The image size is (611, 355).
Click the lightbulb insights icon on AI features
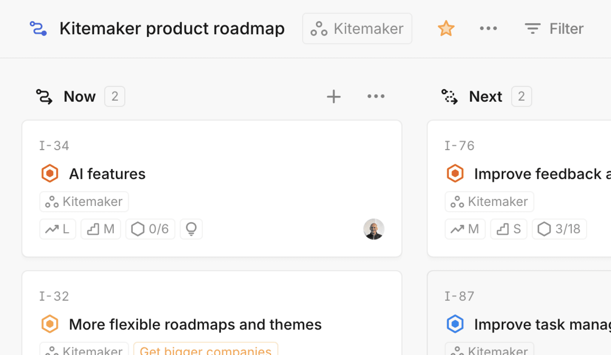tap(191, 229)
